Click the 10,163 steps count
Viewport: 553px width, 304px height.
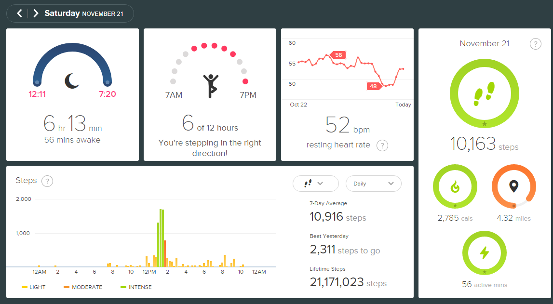click(484, 144)
